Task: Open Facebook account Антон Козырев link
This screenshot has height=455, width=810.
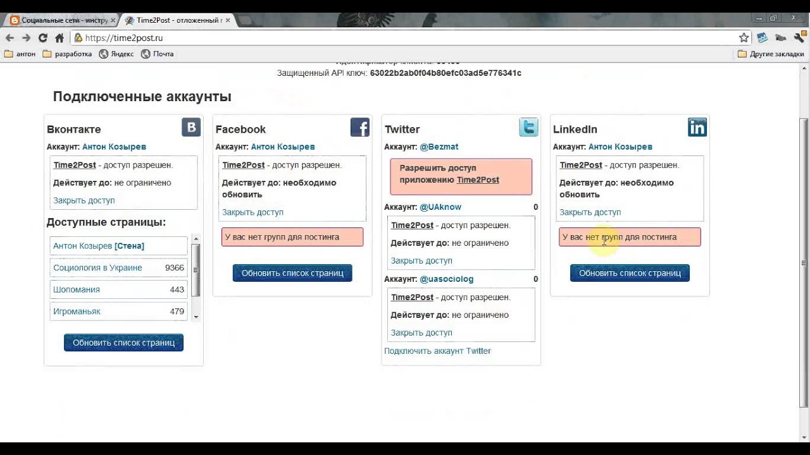Action: click(x=283, y=147)
